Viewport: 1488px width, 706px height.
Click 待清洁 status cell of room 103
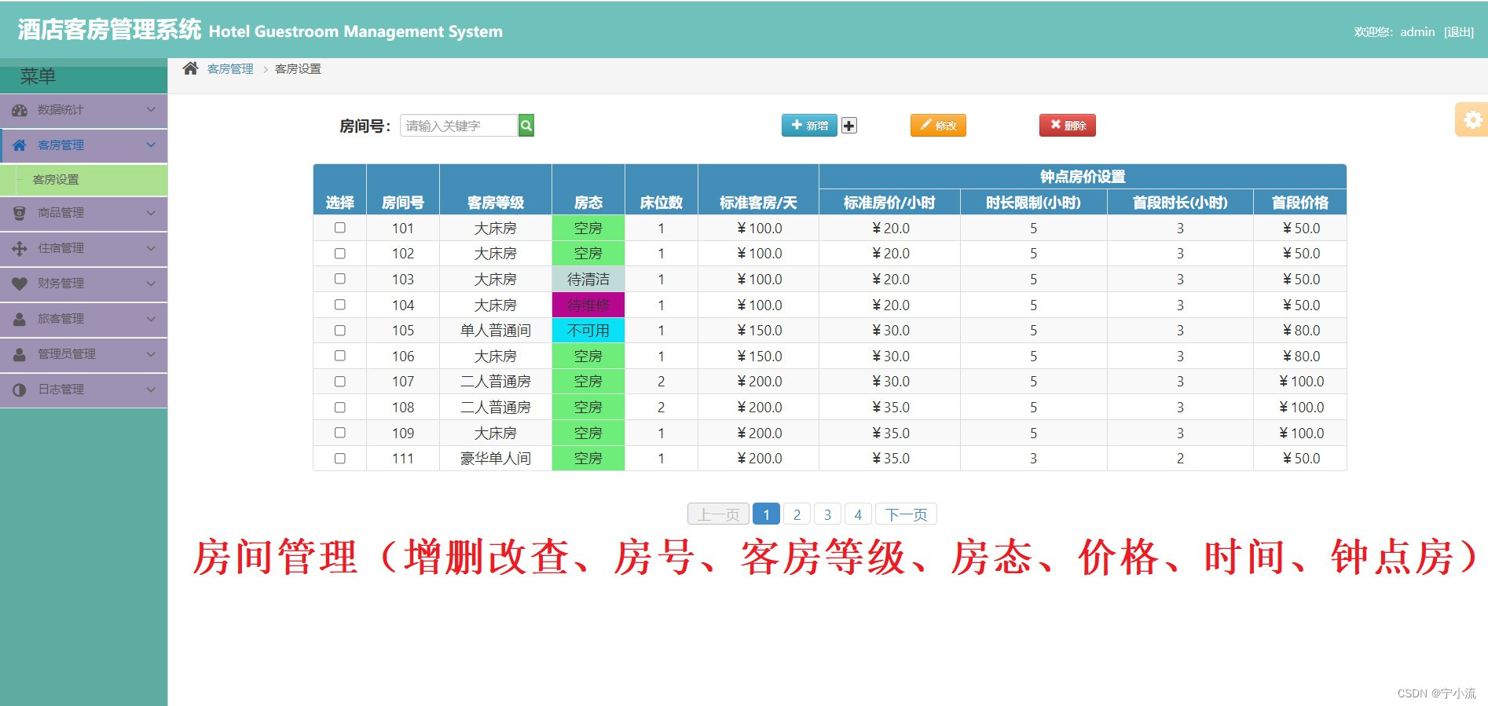pos(588,280)
